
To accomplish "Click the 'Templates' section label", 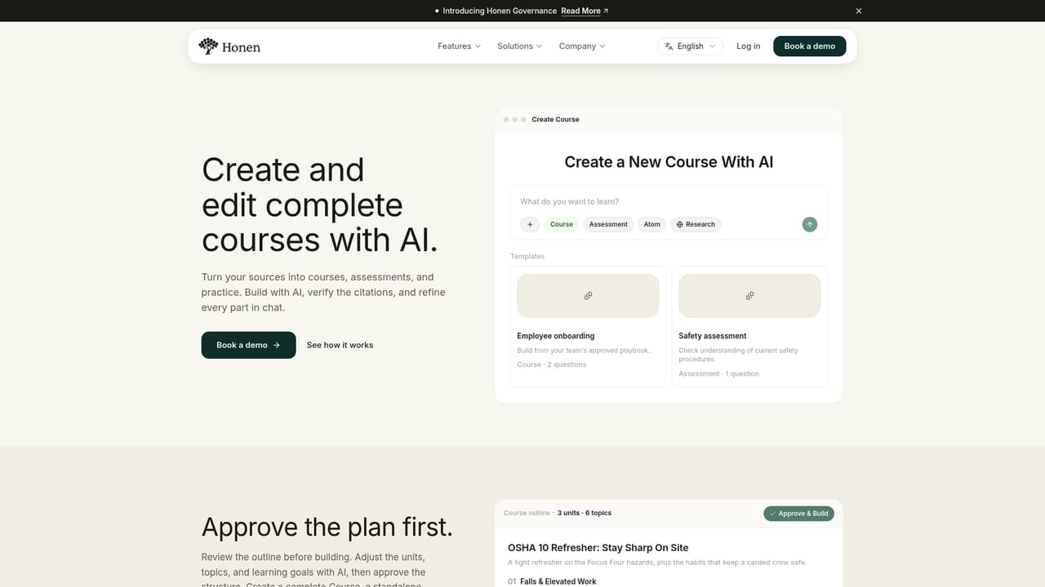I will [x=527, y=256].
